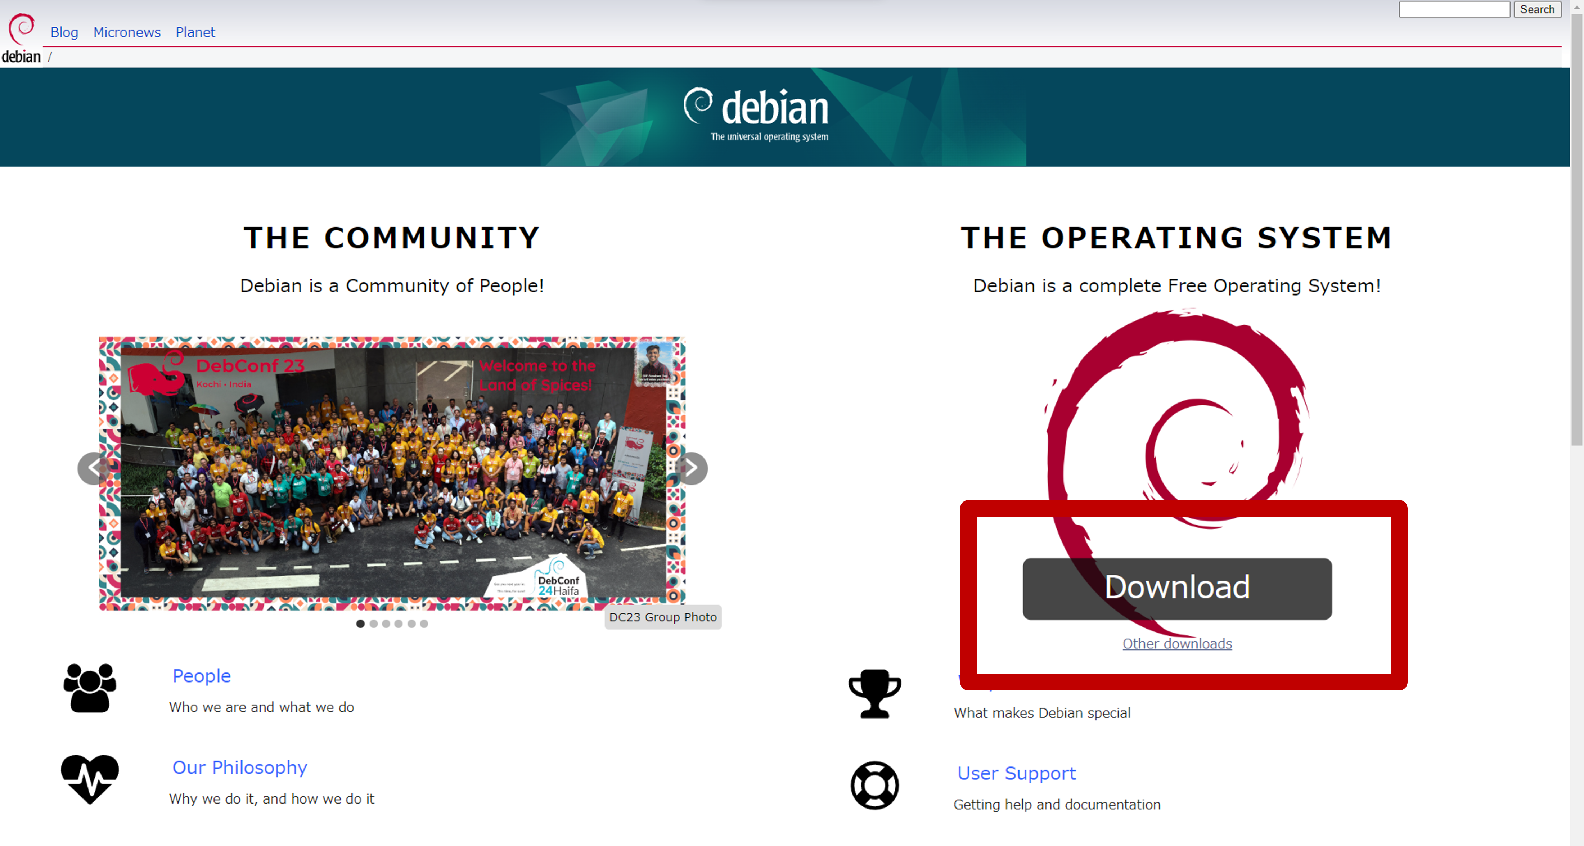The height and width of the screenshot is (846, 1584).
Task: Click the heartbeat Our Philosophy icon
Action: click(x=90, y=778)
